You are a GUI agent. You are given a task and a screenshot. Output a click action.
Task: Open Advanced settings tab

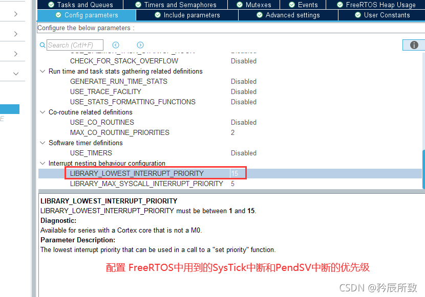[288, 15]
